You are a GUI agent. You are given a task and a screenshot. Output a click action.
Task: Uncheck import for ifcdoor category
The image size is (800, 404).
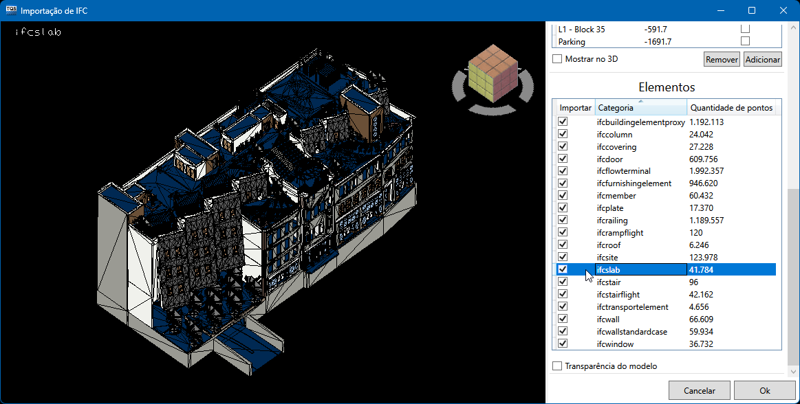click(x=563, y=159)
